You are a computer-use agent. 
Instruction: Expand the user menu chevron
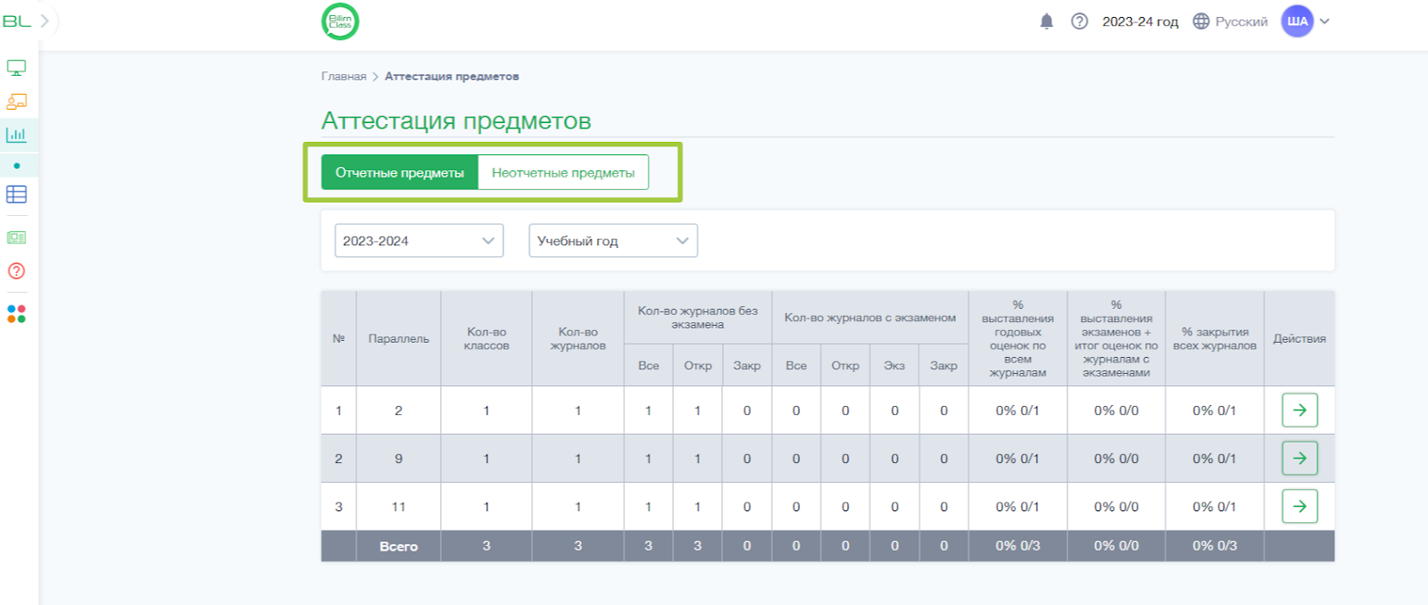pyautogui.click(x=1324, y=21)
